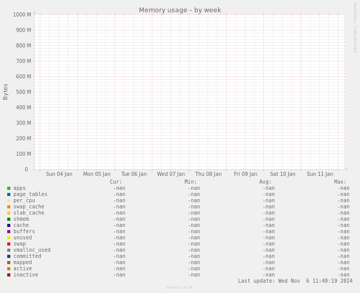The width and height of the screenshot is (360, 293).
Task: Click the '0' y-axis origin value
Action: click(26, 169)
